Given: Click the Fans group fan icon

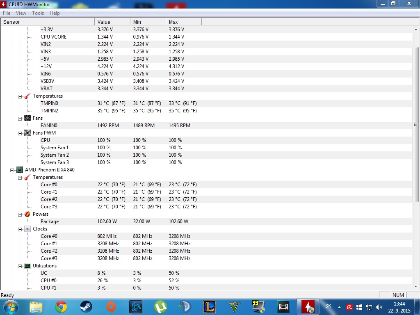Looking at the screenshot, I should (27, 118).
